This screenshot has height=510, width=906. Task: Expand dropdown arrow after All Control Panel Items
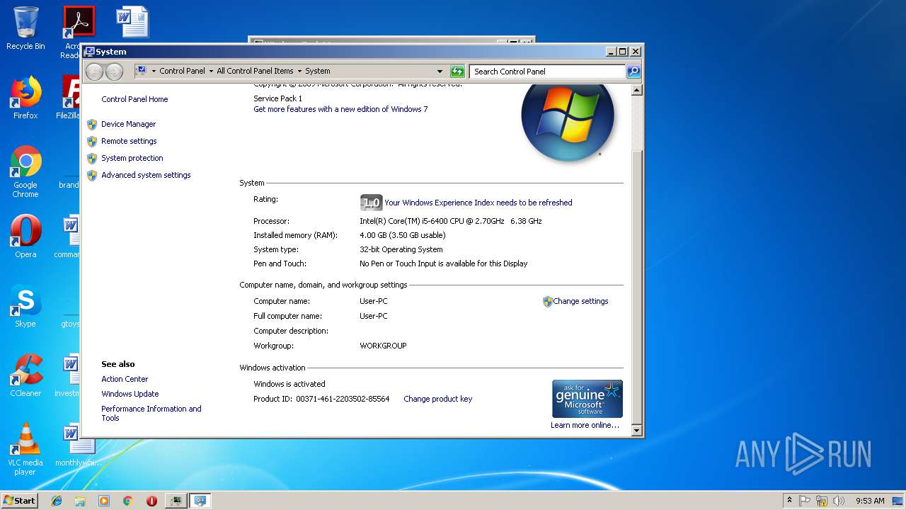[x=299, y=71]
